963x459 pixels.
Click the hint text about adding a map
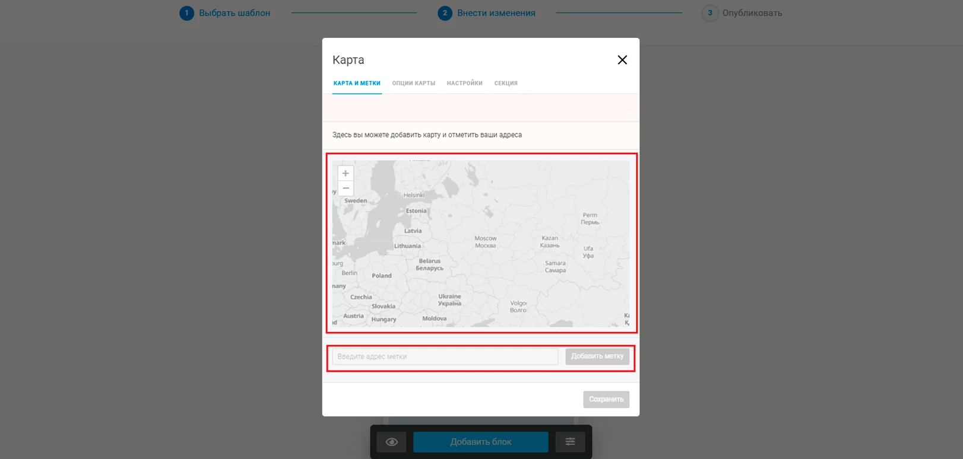[427, 135]
